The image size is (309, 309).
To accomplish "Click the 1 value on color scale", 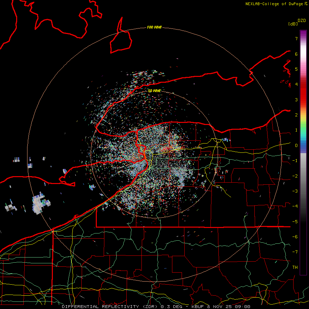I will (x=296, y=130).
